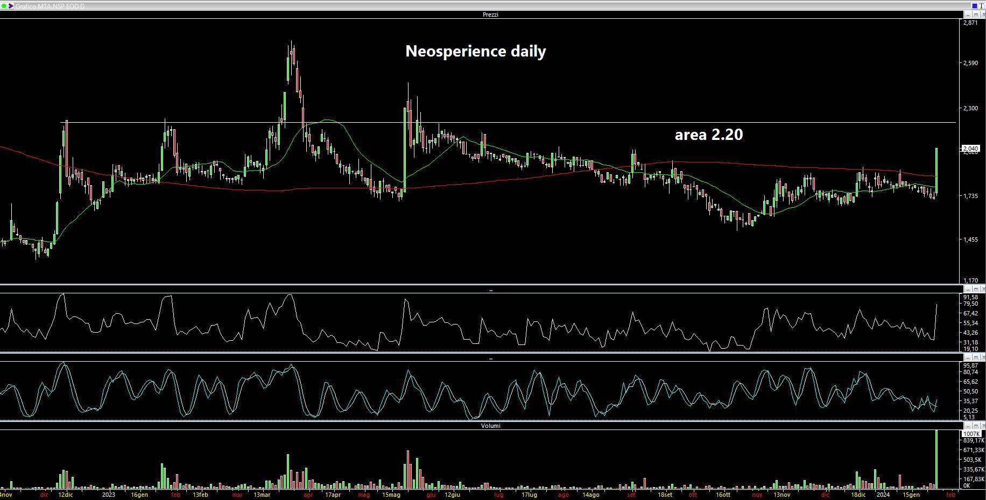Image resolution: width=986 pixels, height=500 pixels.
Task: Click the '18set' date axis label
Action: coord(665,495)
